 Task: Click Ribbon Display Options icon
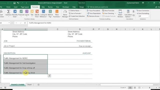tap(143, 3)
